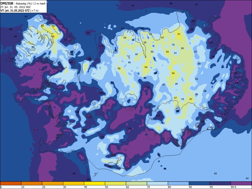
Task: Click the legend tick label '99.9'
Action: [233, 187]
